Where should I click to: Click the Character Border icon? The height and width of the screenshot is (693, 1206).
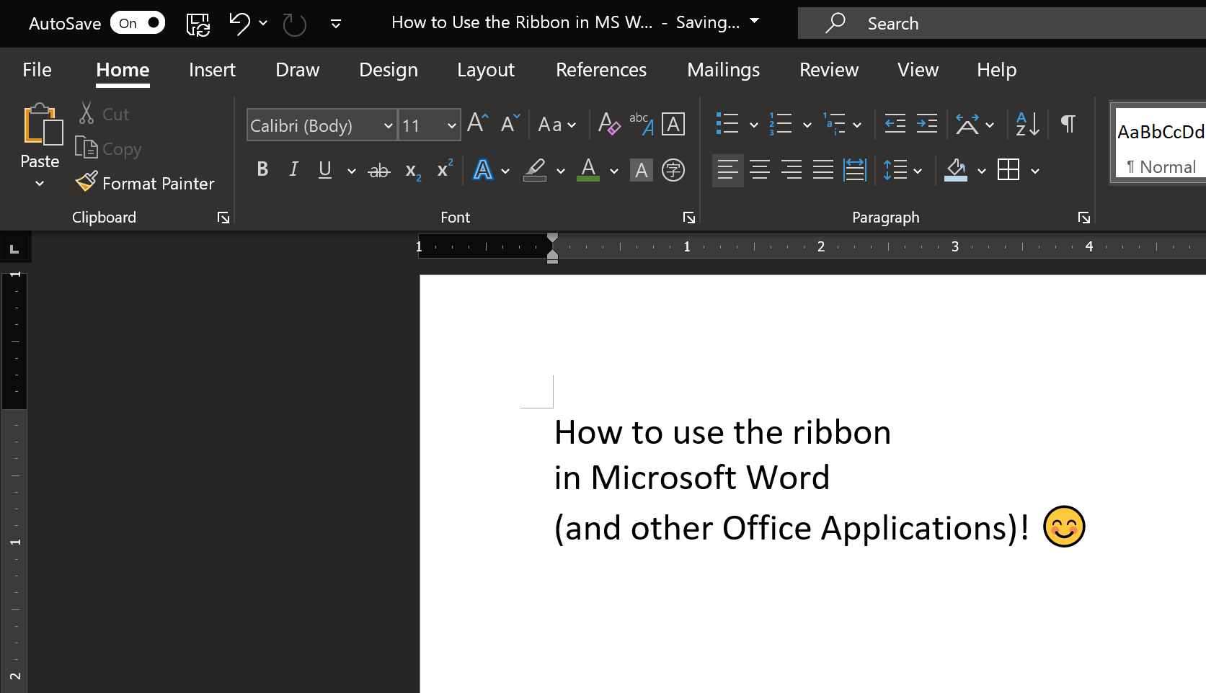point(673,124)
